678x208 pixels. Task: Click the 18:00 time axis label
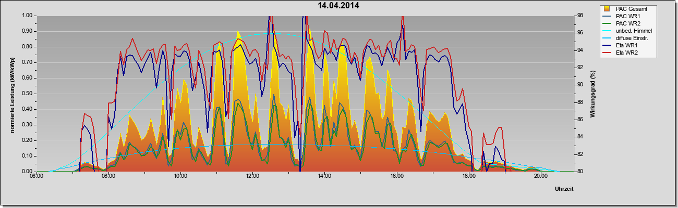point(468,176)
